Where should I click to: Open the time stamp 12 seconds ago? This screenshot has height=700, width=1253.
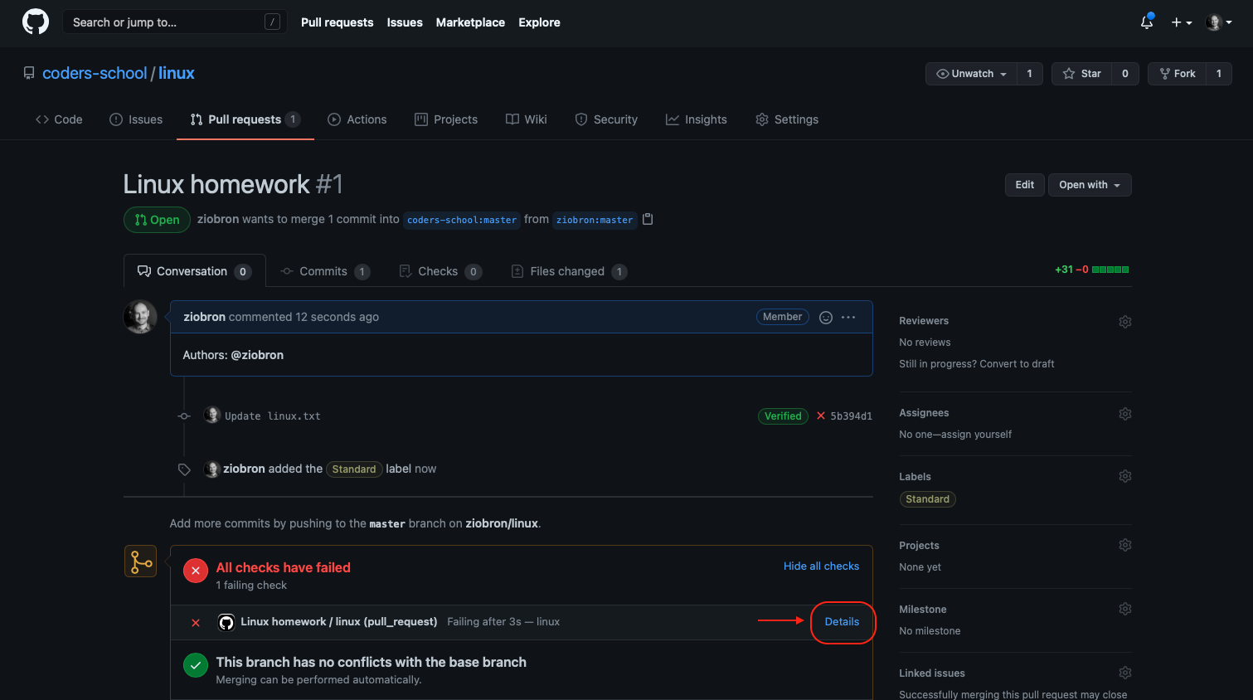(x=338, y=317)
